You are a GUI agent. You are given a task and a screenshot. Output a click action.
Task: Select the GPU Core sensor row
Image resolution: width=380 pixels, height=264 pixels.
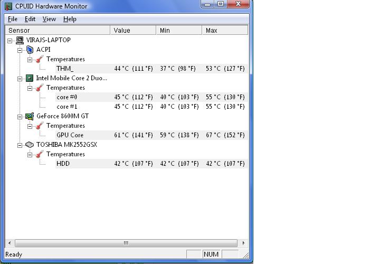tap(151, 135)
